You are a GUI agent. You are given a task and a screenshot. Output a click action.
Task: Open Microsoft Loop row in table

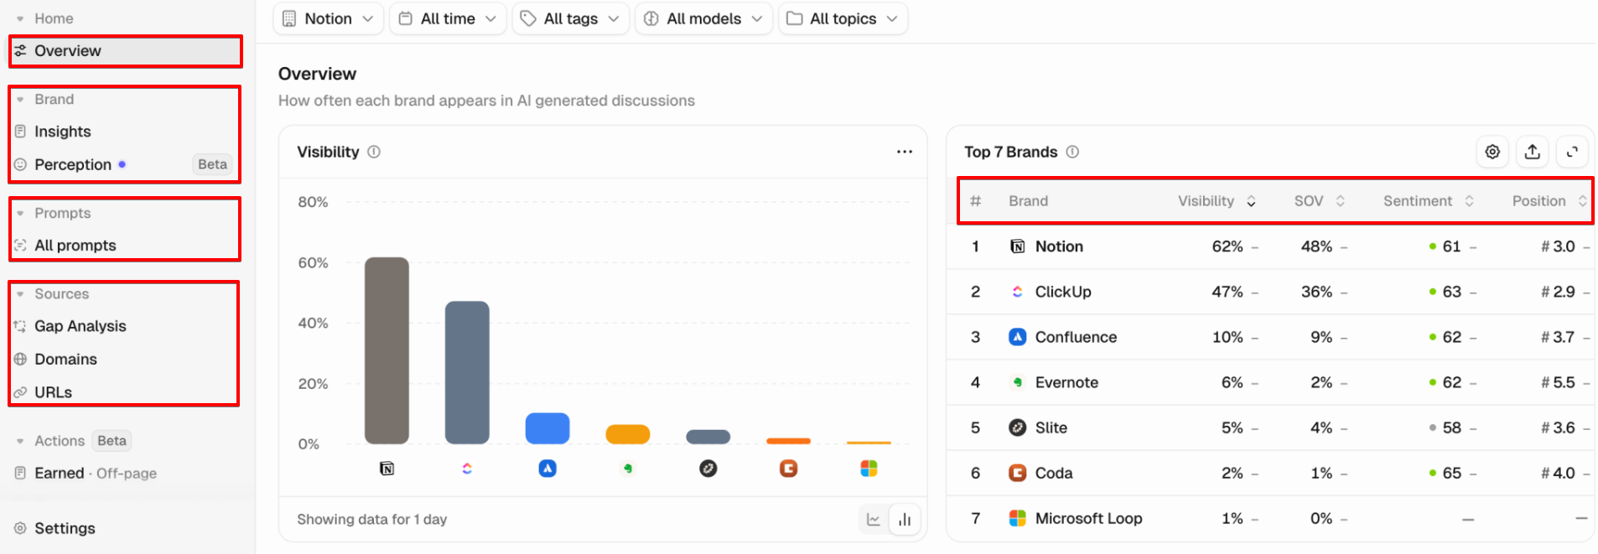tap(1270, 518)
